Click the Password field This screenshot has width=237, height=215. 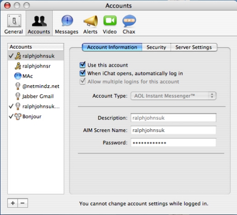pyautogui.click(x=174, y=143)
